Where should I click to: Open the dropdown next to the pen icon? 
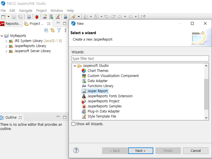coord(79,17)
